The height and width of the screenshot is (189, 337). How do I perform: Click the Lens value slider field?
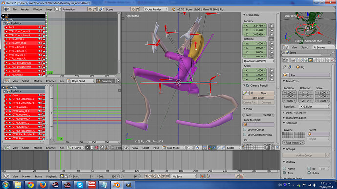(x=258, y=115)
